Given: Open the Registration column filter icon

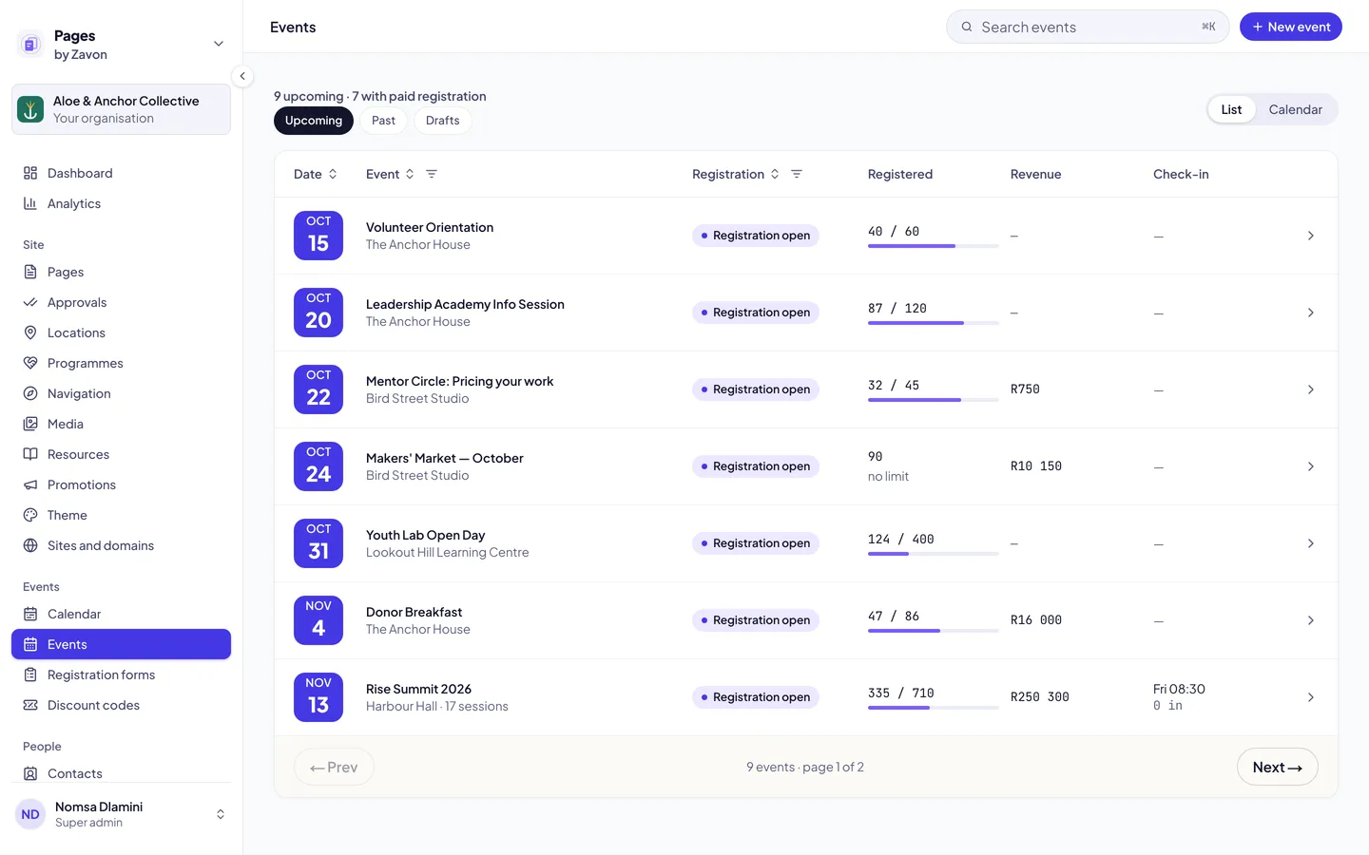Looking at the screenshot, I should coord(797,174).
